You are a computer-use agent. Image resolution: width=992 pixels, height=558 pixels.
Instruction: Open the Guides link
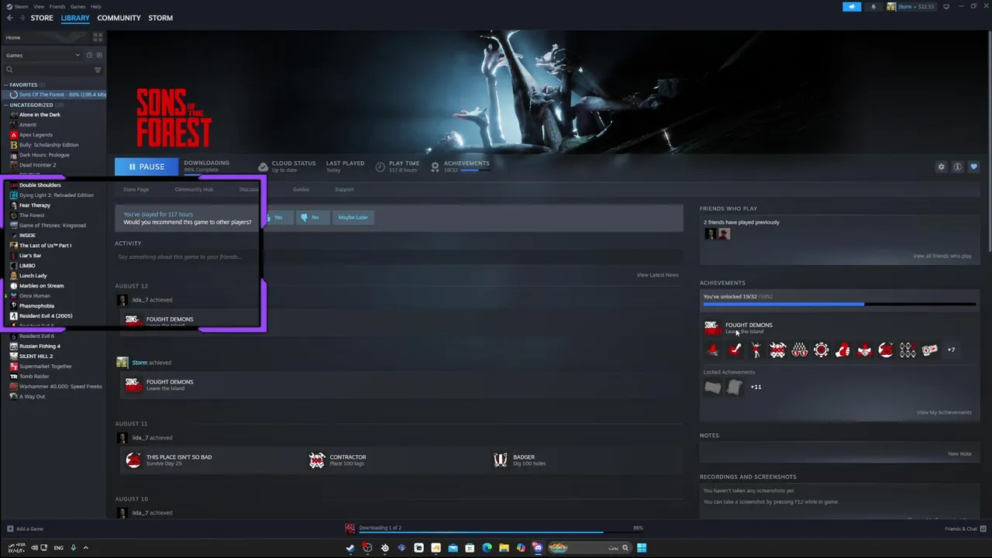301,189
